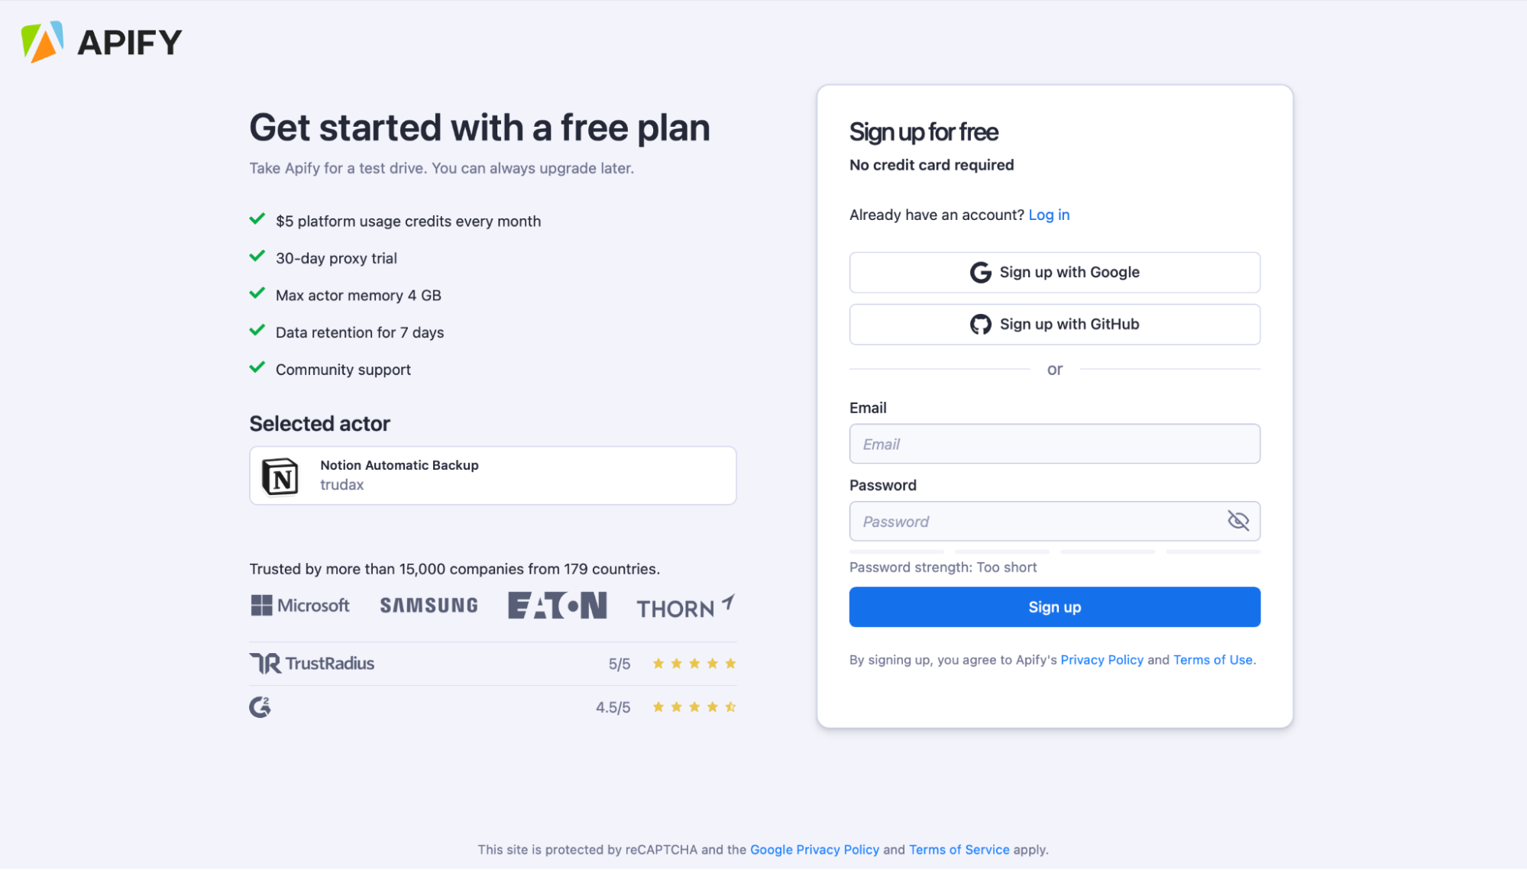This screenshot has height=870, width=1527.
Task: Click the Terms of Use link
Action: [1213, 659]
